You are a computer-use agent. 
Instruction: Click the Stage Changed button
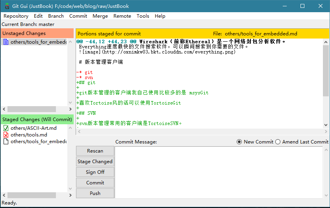[x=95, y=162]
